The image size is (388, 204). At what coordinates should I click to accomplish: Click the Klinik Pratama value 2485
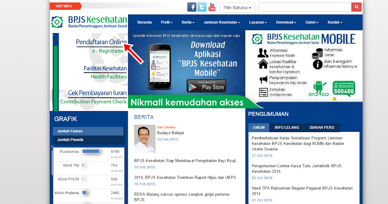pos(115,193)
